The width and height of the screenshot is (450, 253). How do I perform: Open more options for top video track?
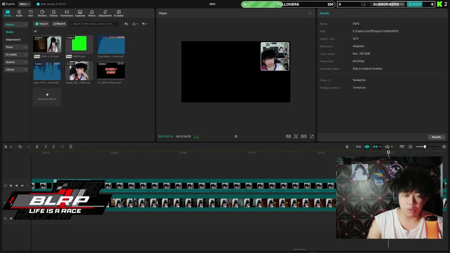[28, 186]
